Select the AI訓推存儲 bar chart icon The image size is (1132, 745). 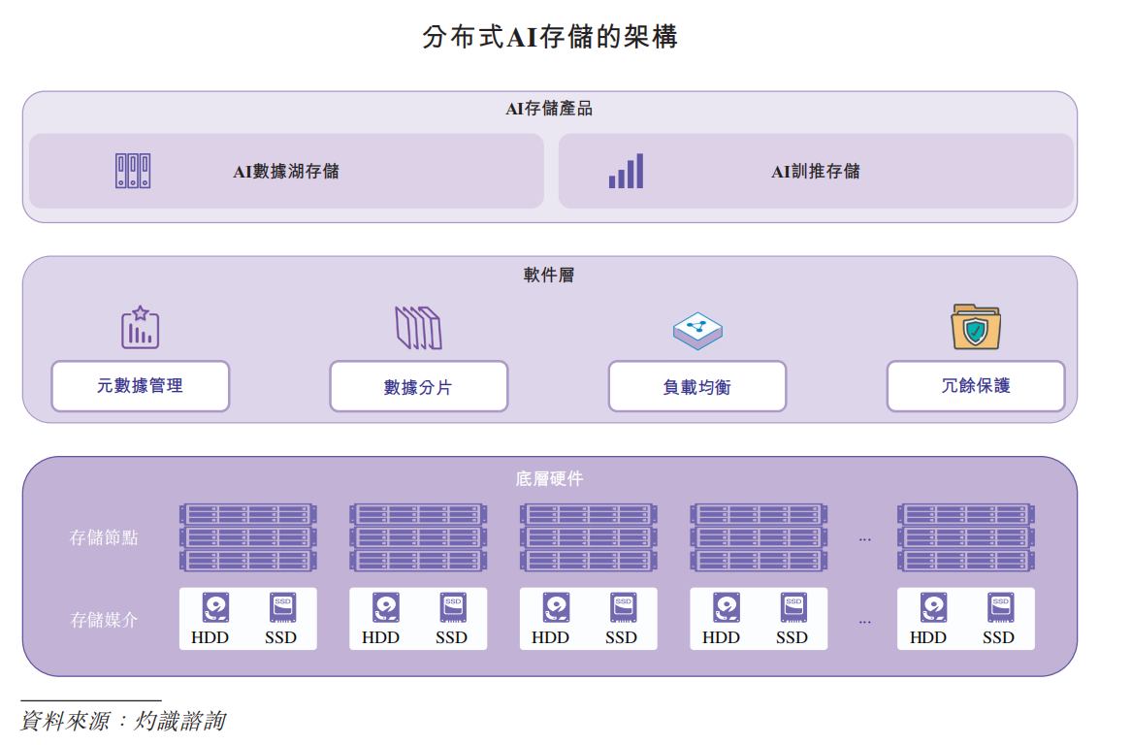624,171
